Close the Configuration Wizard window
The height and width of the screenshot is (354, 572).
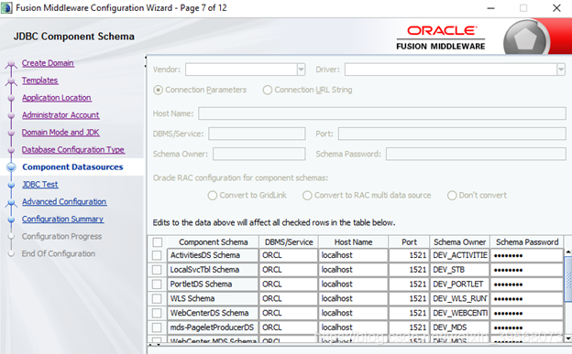[x=556, y=8]
